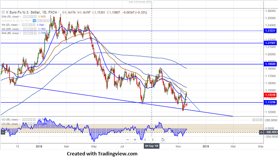Click the plus icon on Ichimoku row

[x=45, y=21]
